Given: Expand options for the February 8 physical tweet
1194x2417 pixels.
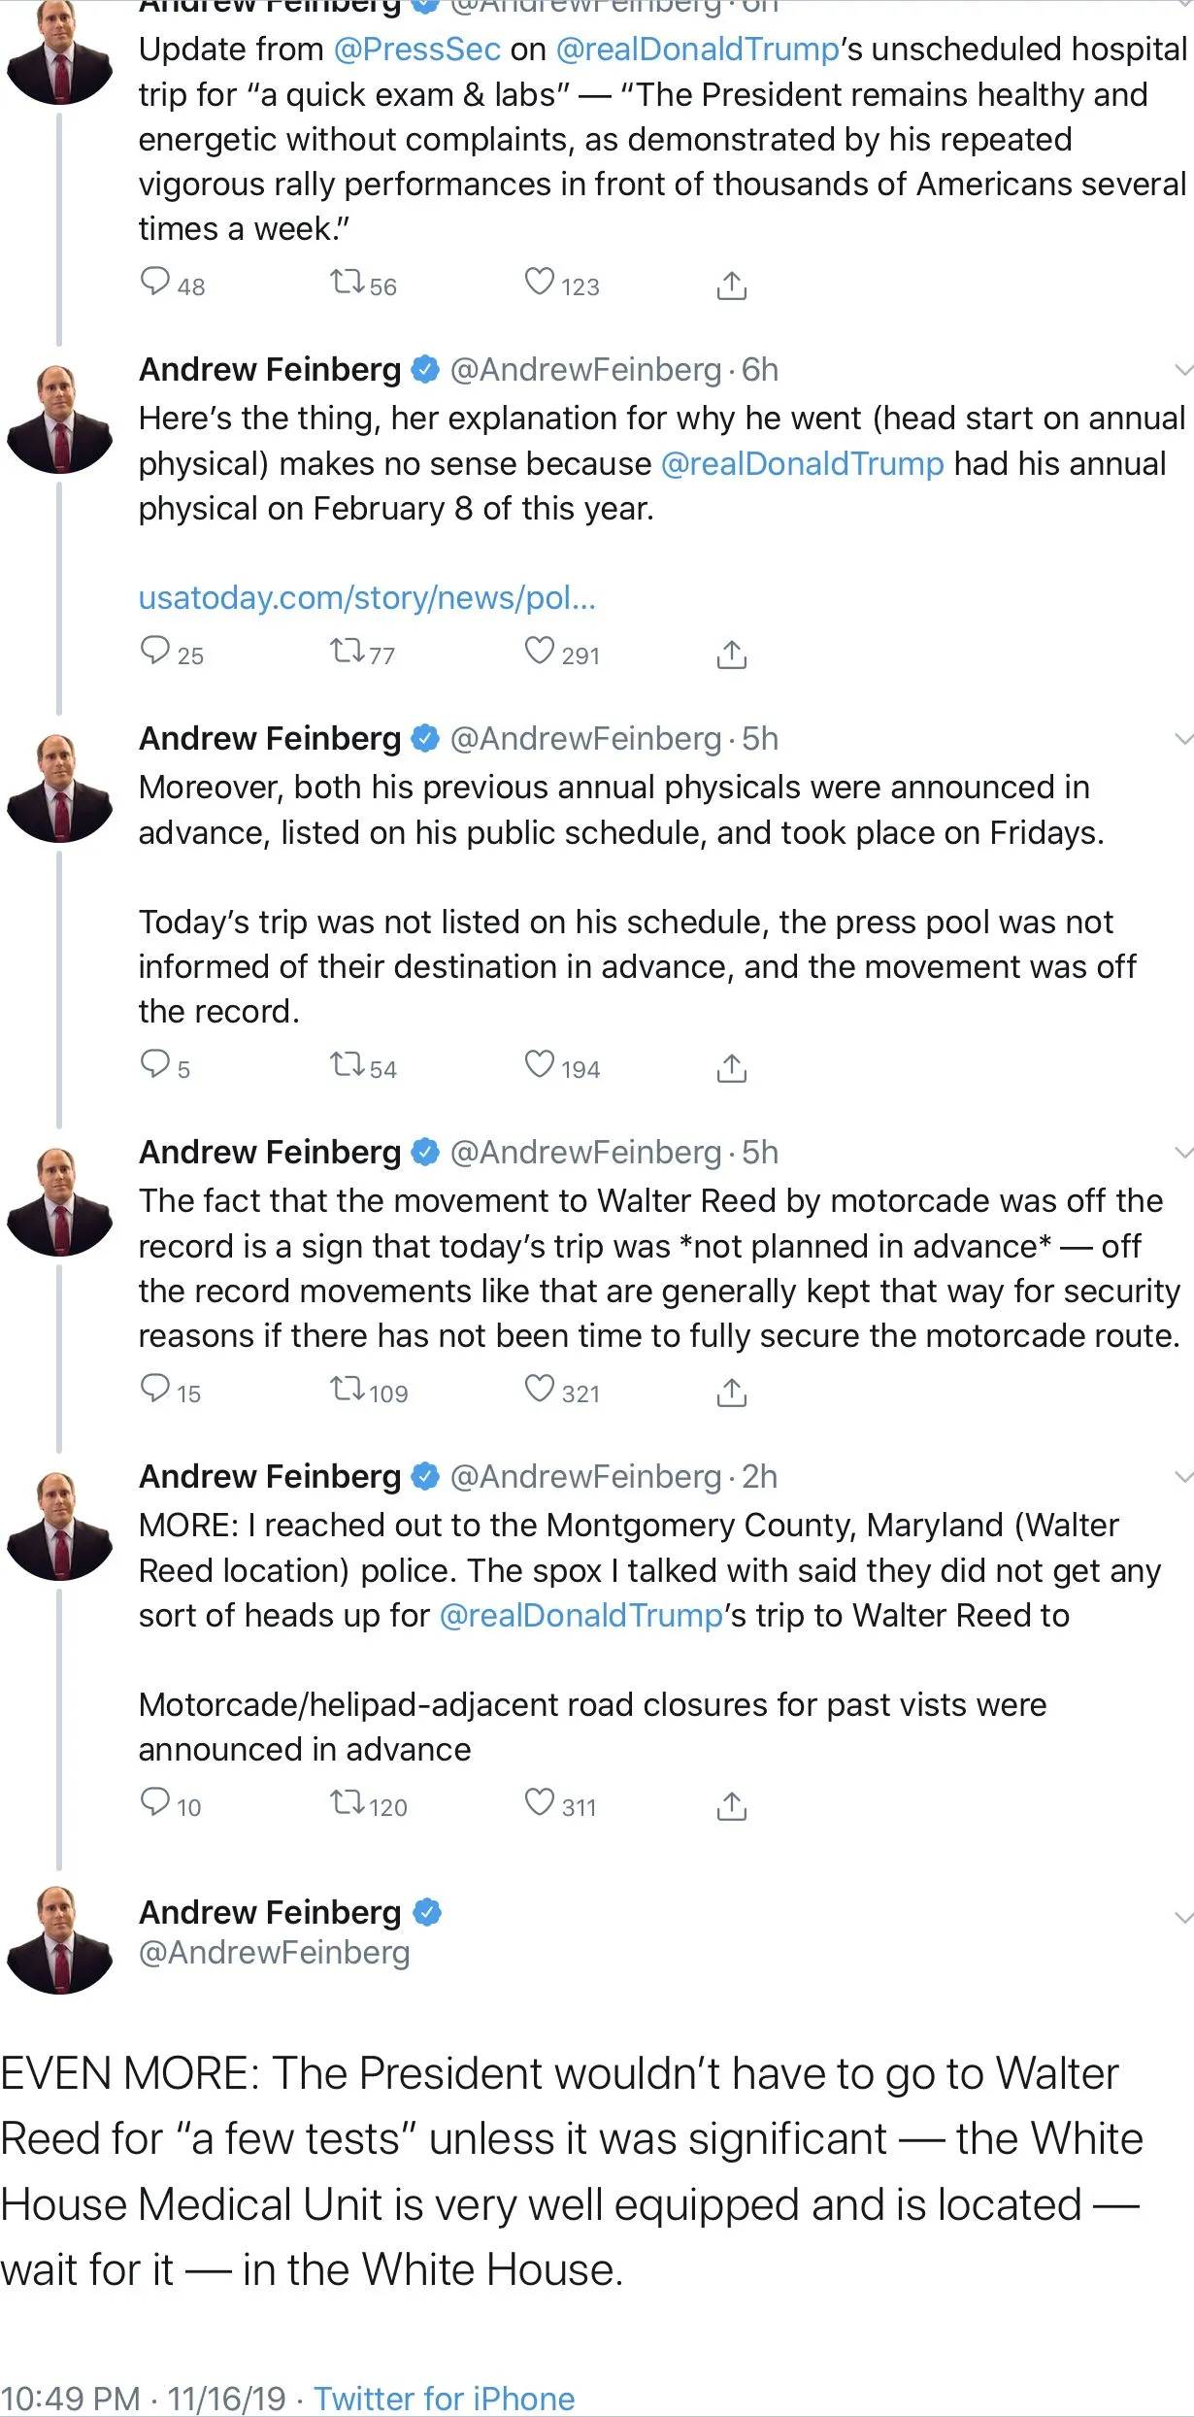Looking at the screenshot, I should coord(1182,370).
